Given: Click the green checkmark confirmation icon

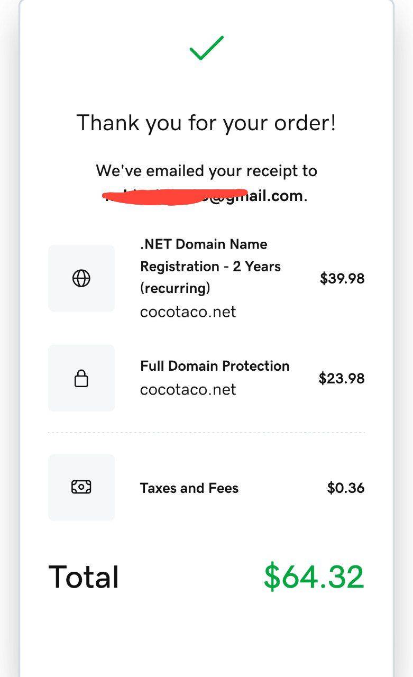Looking at the screenshot, I should coord(206,48).
